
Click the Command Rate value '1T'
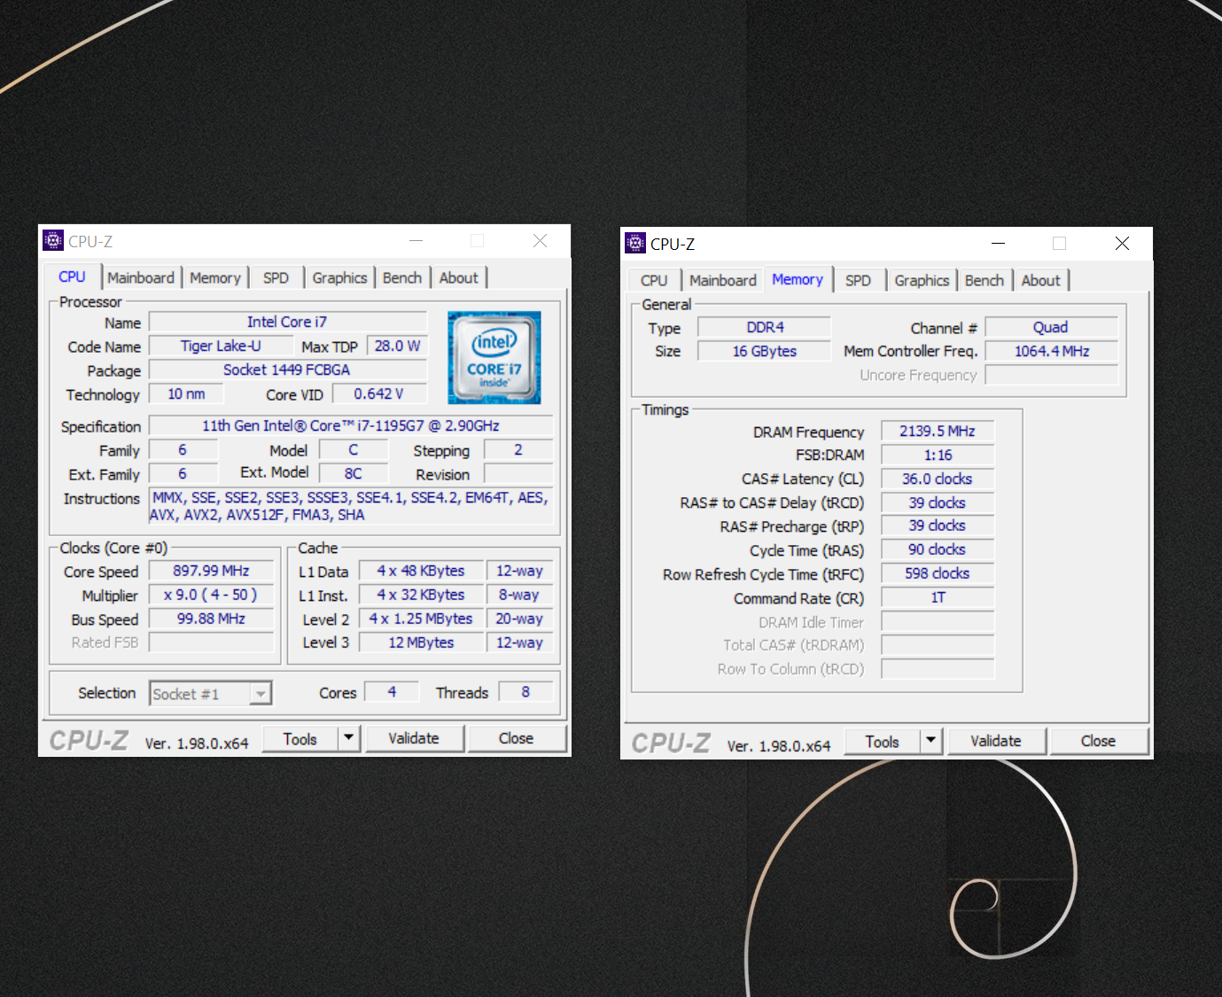(x=938, y=597)
